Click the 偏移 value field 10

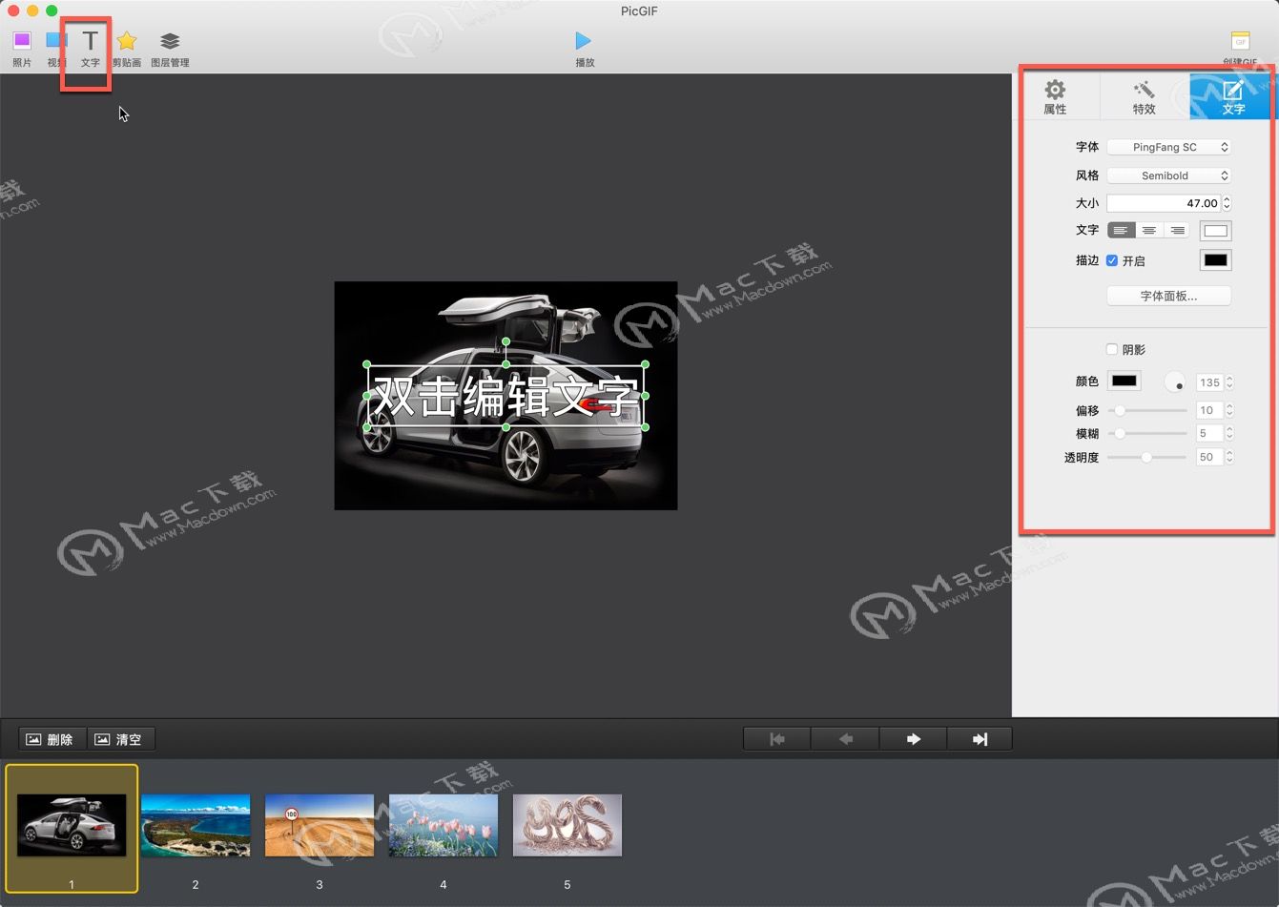tap(1209, 410)
